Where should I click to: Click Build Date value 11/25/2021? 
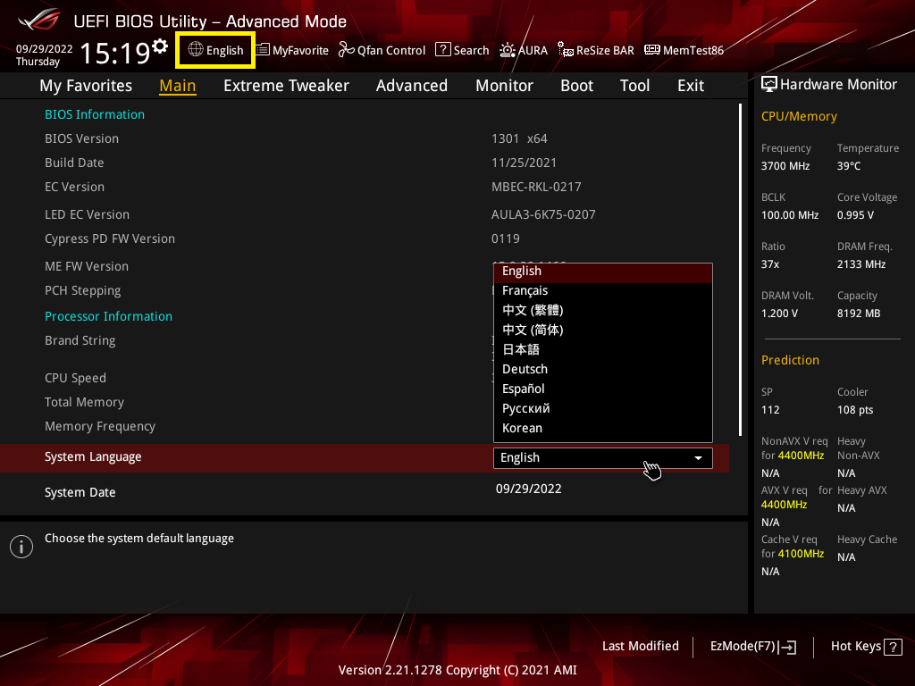tap(524, 163)
